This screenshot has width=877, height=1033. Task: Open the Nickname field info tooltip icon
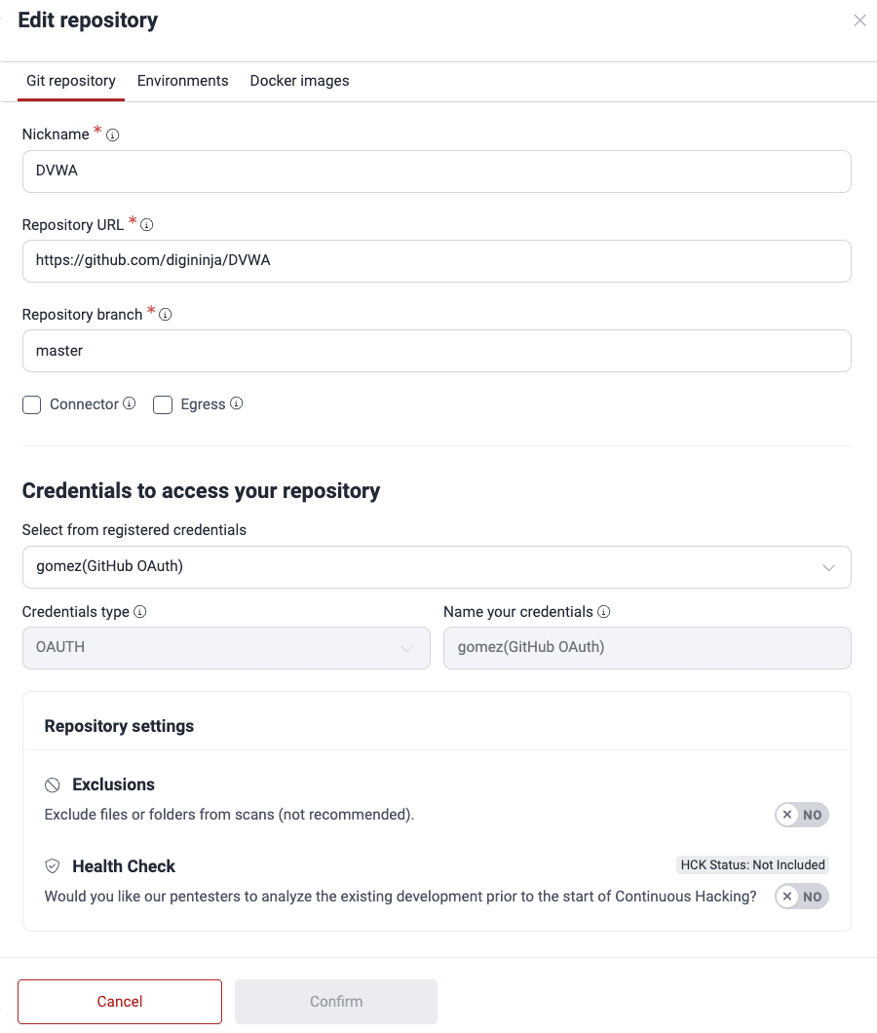(112, 134)
